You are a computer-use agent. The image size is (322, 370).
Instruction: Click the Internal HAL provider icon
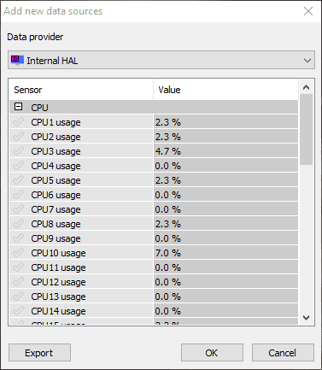pyautogui.click(x=17, y=60)
